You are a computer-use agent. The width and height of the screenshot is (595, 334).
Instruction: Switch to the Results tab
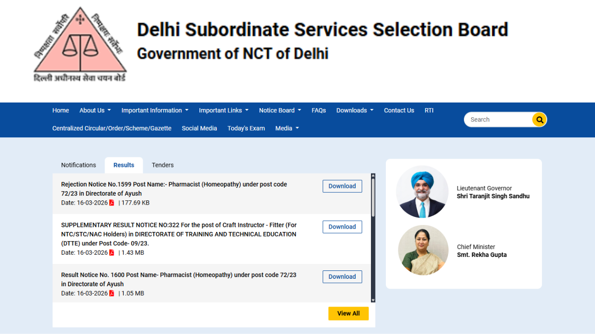click(x=124, y=165)
